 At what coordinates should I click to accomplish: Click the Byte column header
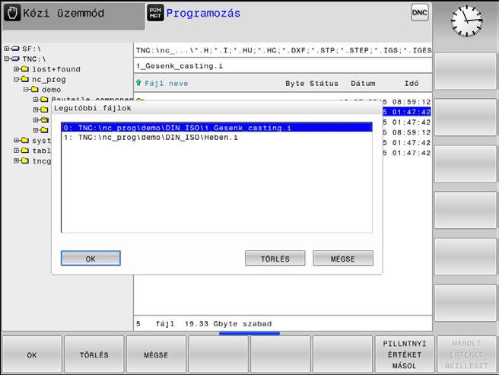294,84
